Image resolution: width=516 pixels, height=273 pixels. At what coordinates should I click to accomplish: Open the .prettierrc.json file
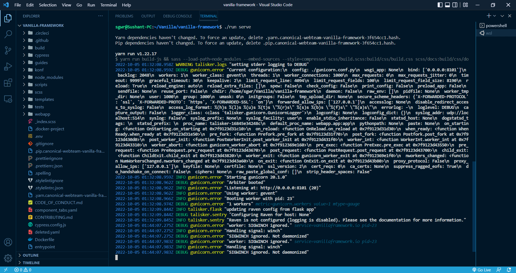pyautogui.click(x=62, y=166)
